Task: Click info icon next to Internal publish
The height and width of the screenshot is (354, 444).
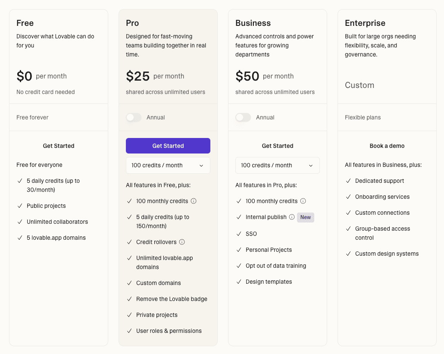Action: [292, 217]
